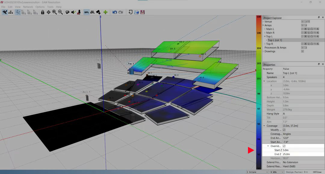
Task: Click the padlock lock icon
Action: pos(42,12)
